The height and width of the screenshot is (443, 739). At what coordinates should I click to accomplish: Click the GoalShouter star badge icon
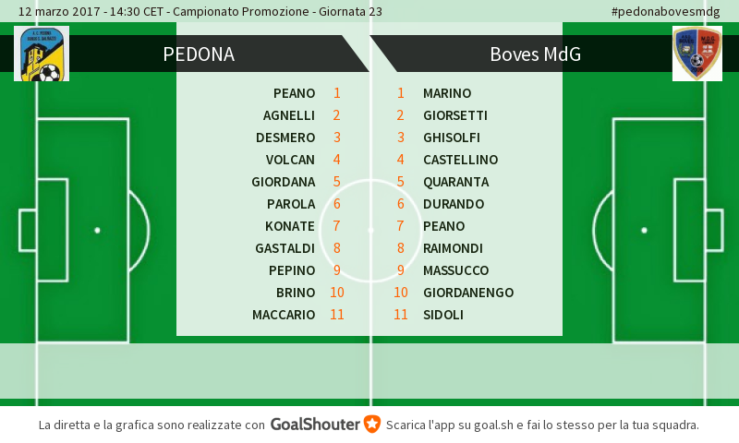372,425
